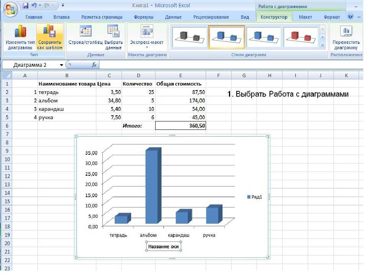Undo last action in quick access toolbar
Image resolution: width=367 pixels, height=275 pixels.
tap(34, 5)
